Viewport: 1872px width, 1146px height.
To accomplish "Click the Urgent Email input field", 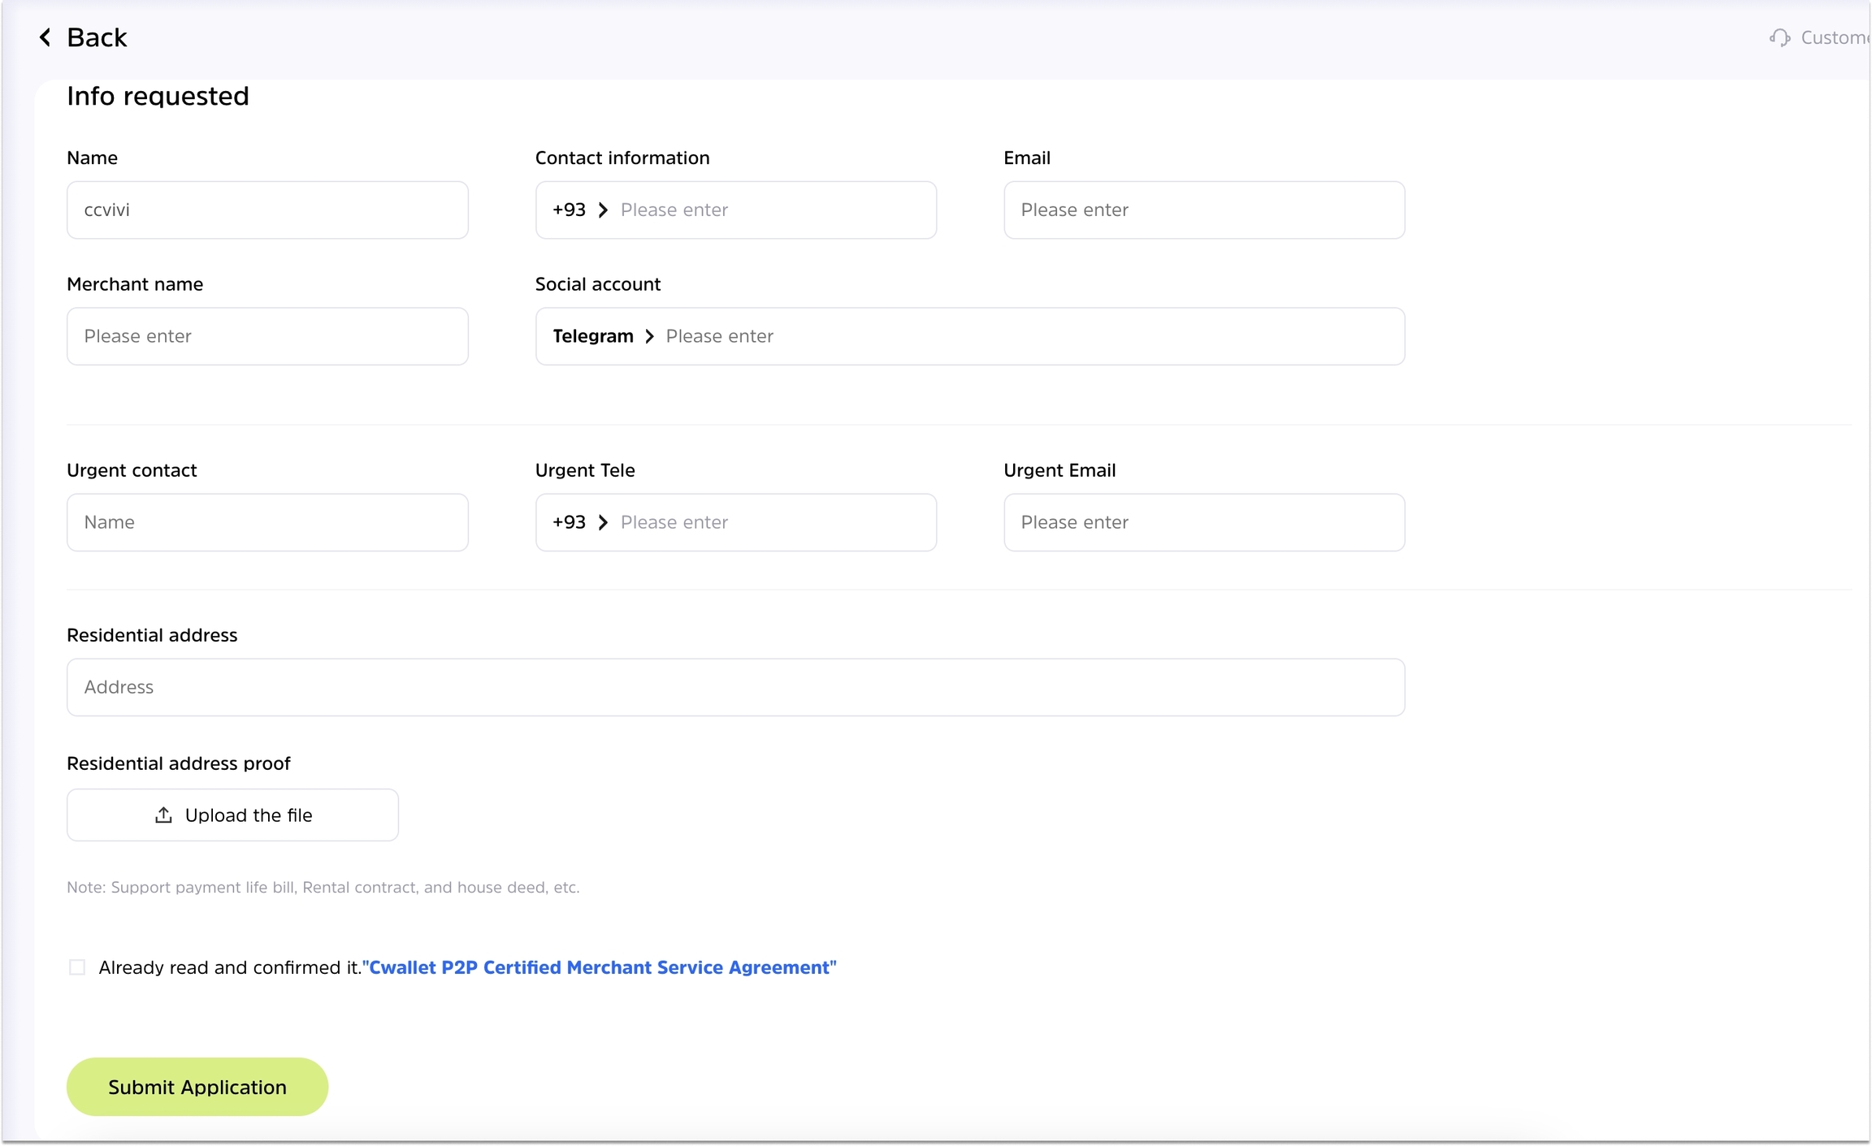I will [1203, 522].
